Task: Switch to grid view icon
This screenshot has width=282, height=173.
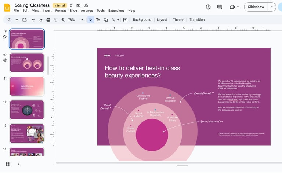Action: click(x=8, y=164)
